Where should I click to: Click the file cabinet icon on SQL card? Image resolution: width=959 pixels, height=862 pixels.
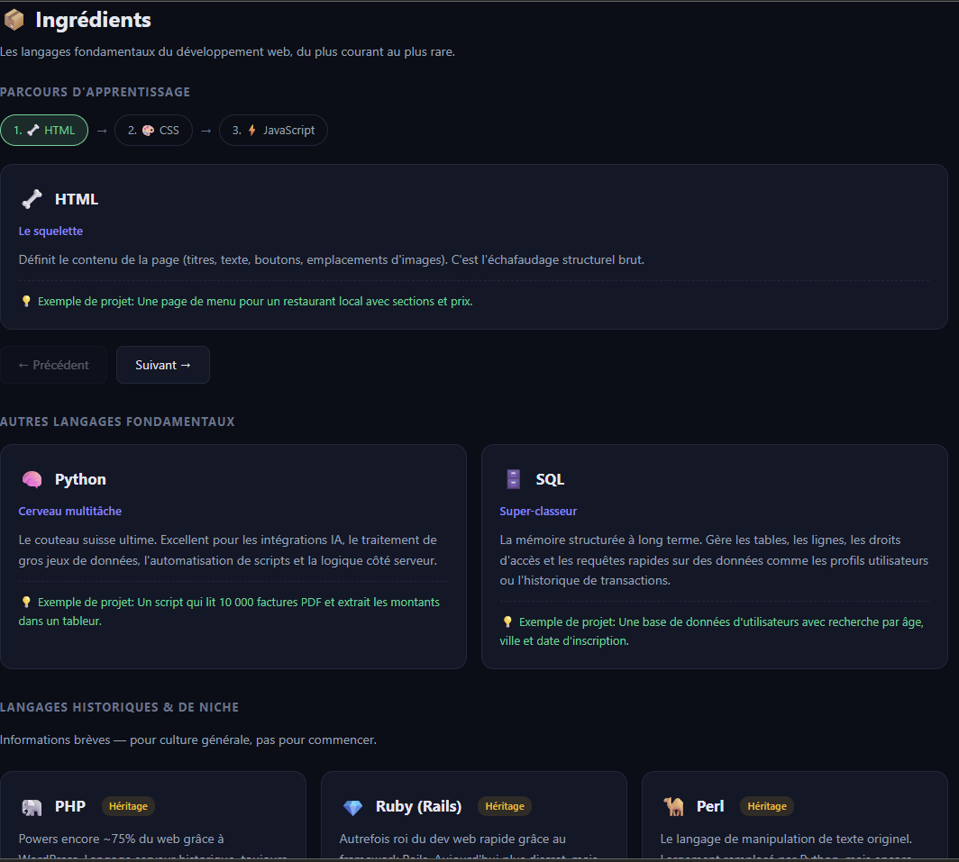(x=513, y=479)
